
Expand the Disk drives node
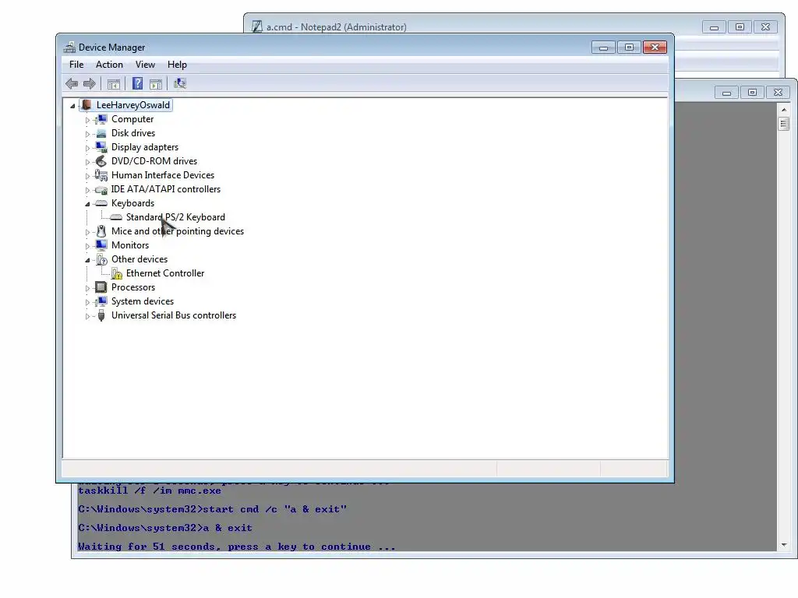(87, 134)
